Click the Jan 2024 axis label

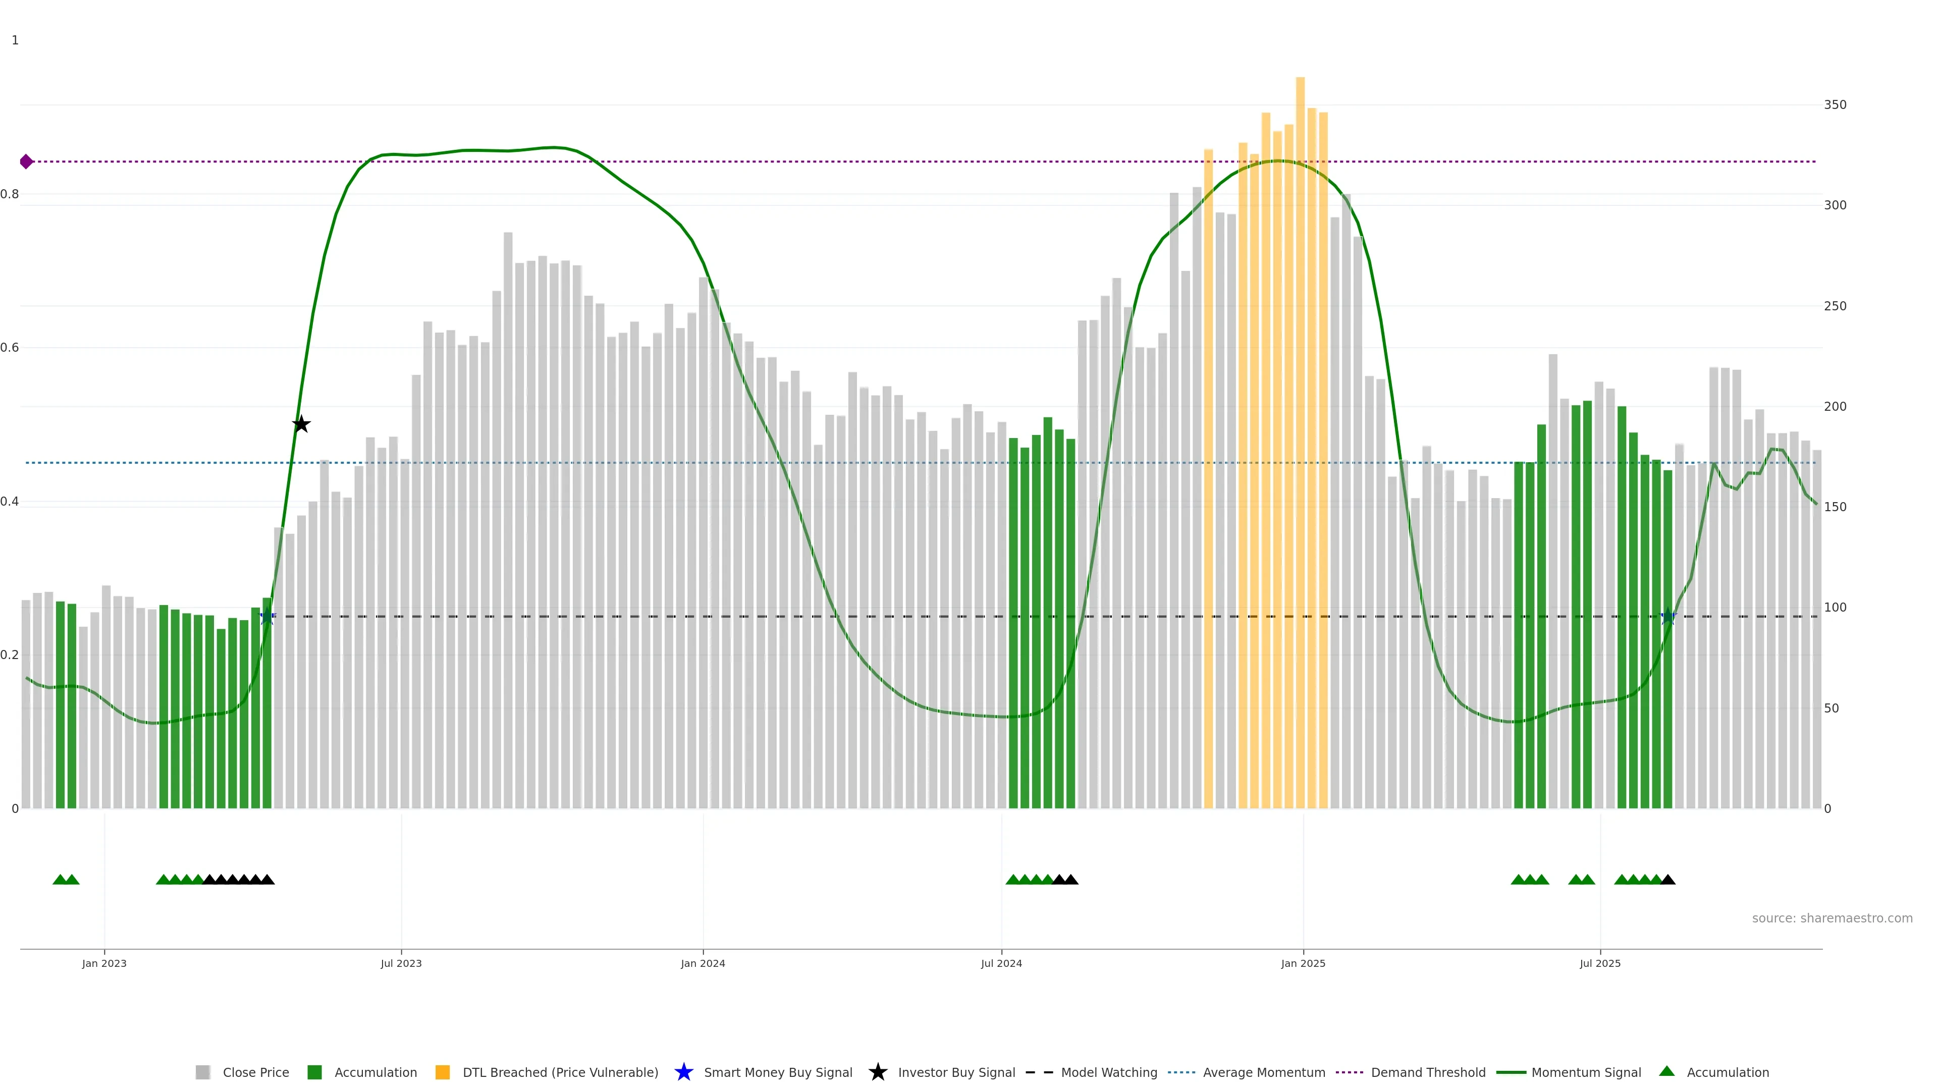pyautogui.click(x=703, y=963)
